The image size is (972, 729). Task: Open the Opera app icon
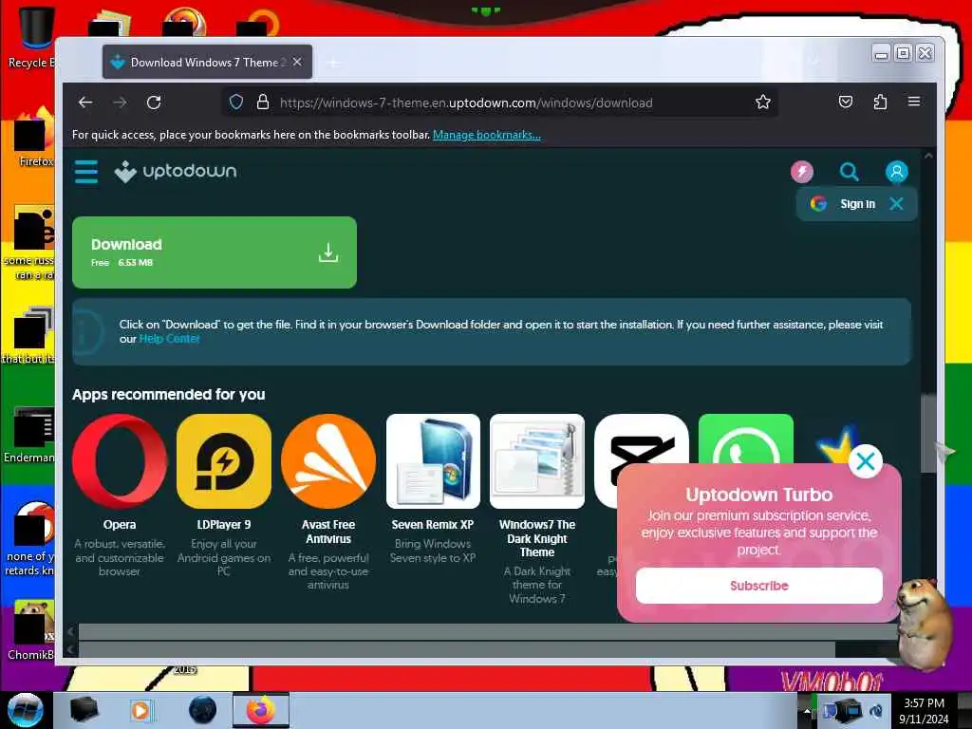point(120,461)
